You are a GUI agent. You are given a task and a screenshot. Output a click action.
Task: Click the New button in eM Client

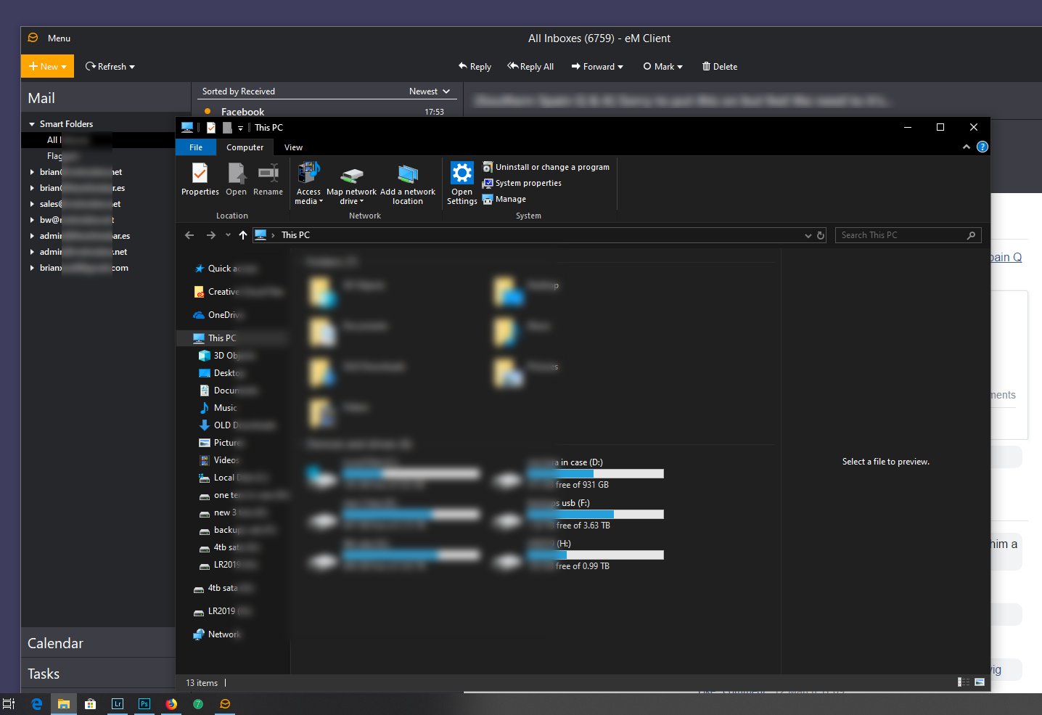click(x=47, y=67)
